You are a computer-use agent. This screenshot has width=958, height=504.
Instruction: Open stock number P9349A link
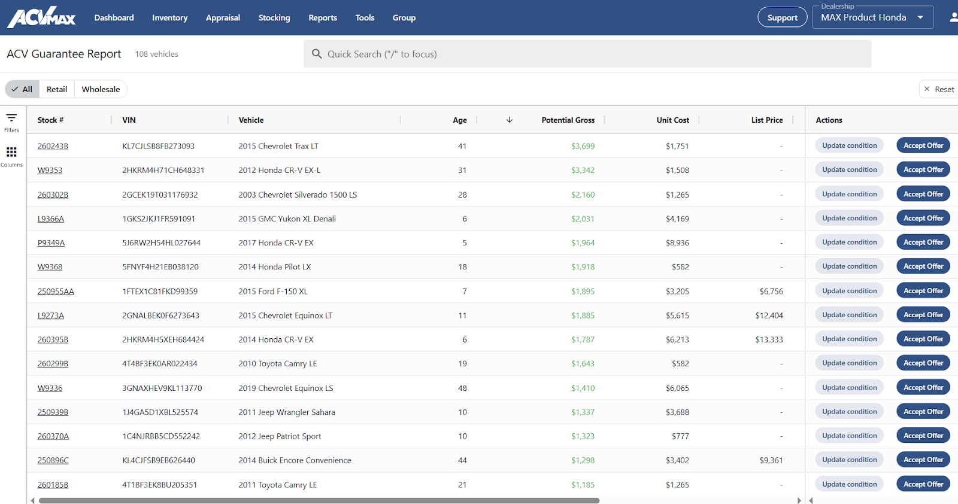click(x=51, y=242)
